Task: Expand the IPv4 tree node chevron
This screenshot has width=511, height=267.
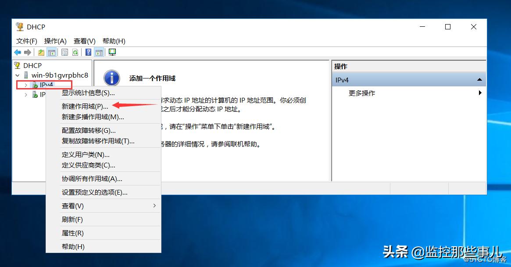Action: coord(25,85)
